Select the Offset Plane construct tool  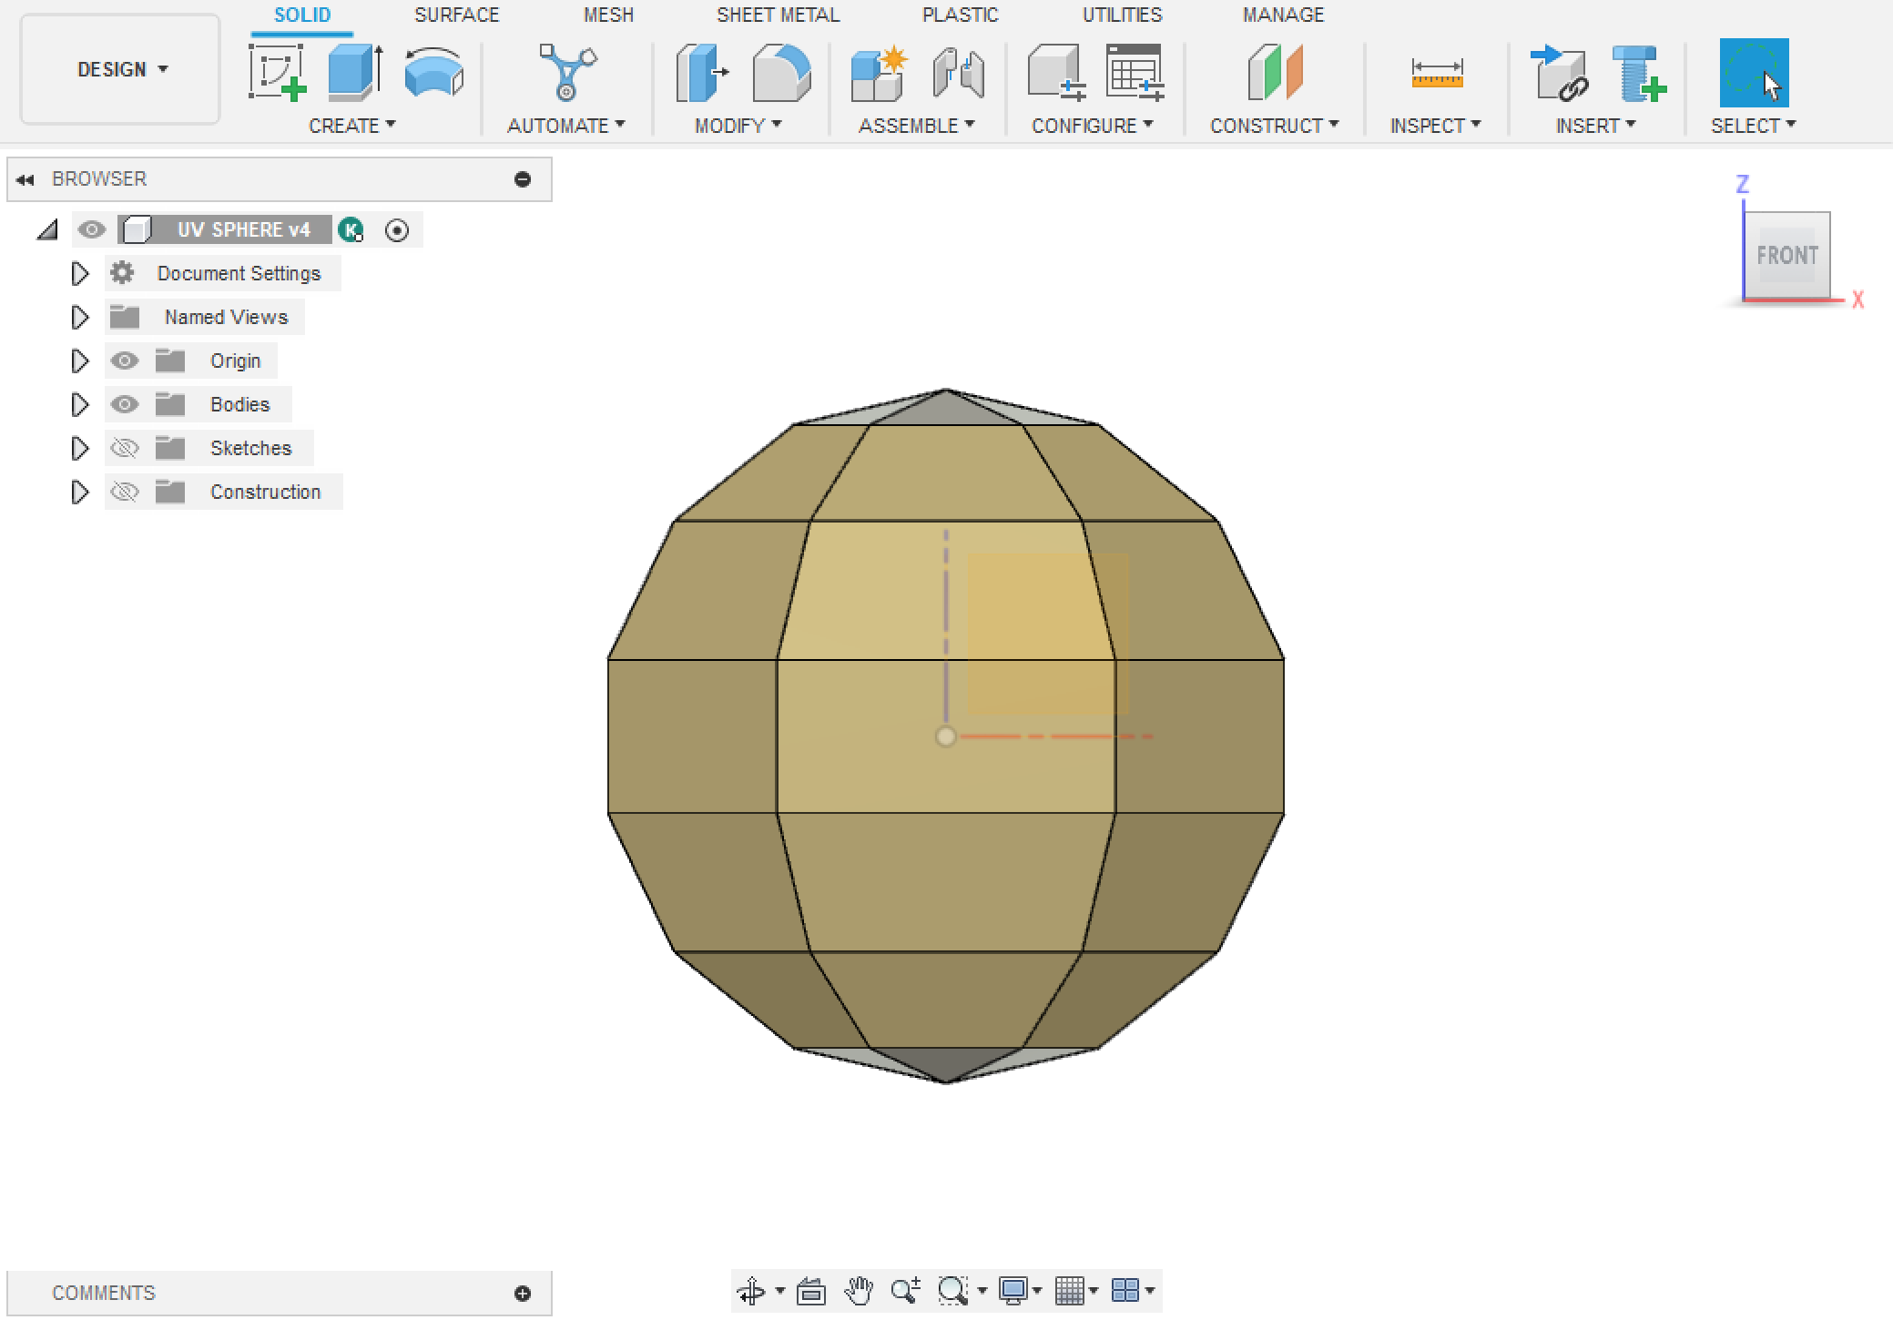[x=1275, y=72]
